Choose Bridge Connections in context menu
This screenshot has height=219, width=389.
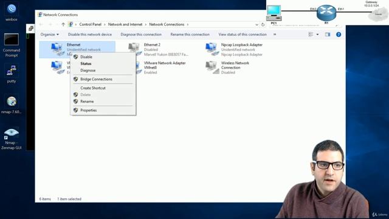[103, 79]
